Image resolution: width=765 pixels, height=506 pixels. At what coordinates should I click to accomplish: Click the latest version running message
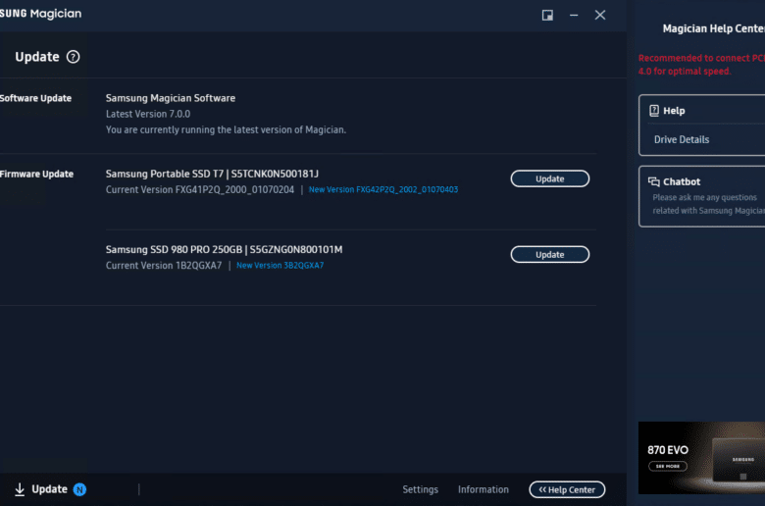coord(226,129)
